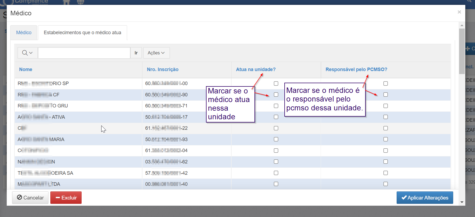Viewport: 475px width, 217px height.
Task: Close the Médico dialog with the X
Action: [x=459, y=12]
